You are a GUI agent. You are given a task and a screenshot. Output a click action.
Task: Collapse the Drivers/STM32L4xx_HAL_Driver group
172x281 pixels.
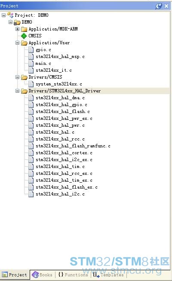point(17,91)
